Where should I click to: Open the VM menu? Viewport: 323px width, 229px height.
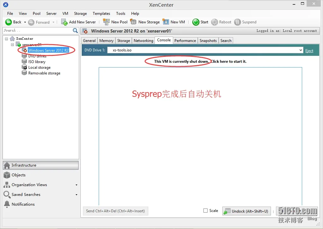coord(65,14)
